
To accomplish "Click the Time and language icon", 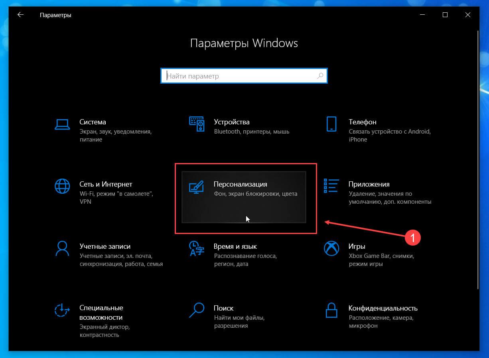I will coord(197,248).
